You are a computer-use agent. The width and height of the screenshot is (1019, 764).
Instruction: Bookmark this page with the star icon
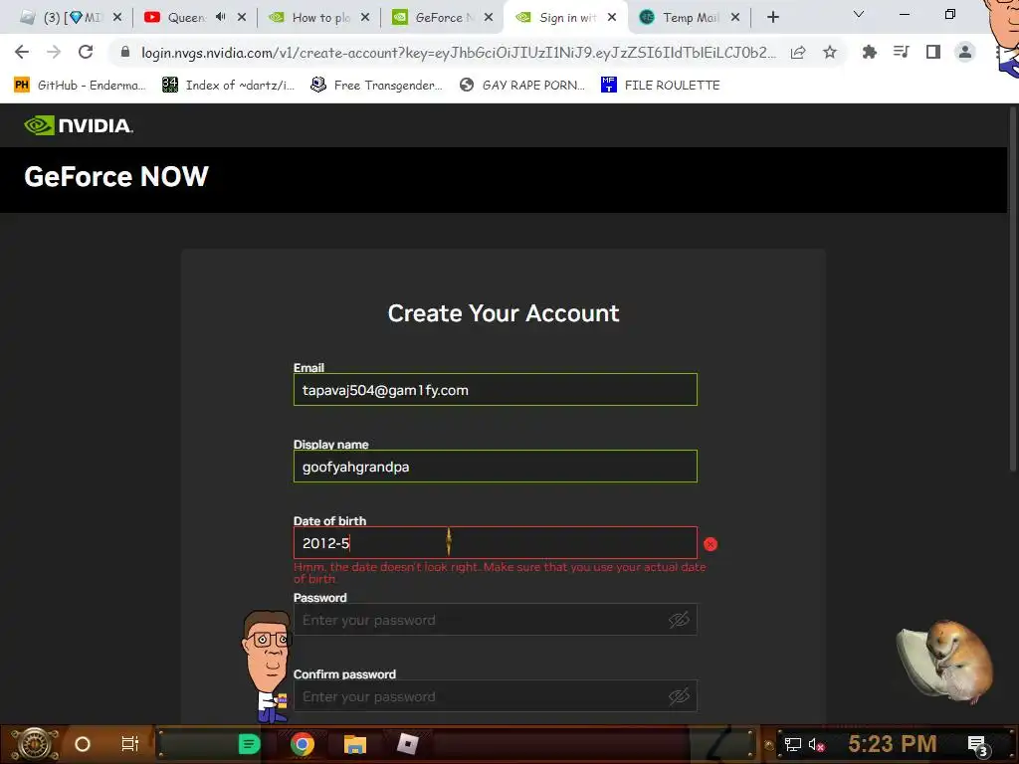pyautogui.click(x=830, y=52)
